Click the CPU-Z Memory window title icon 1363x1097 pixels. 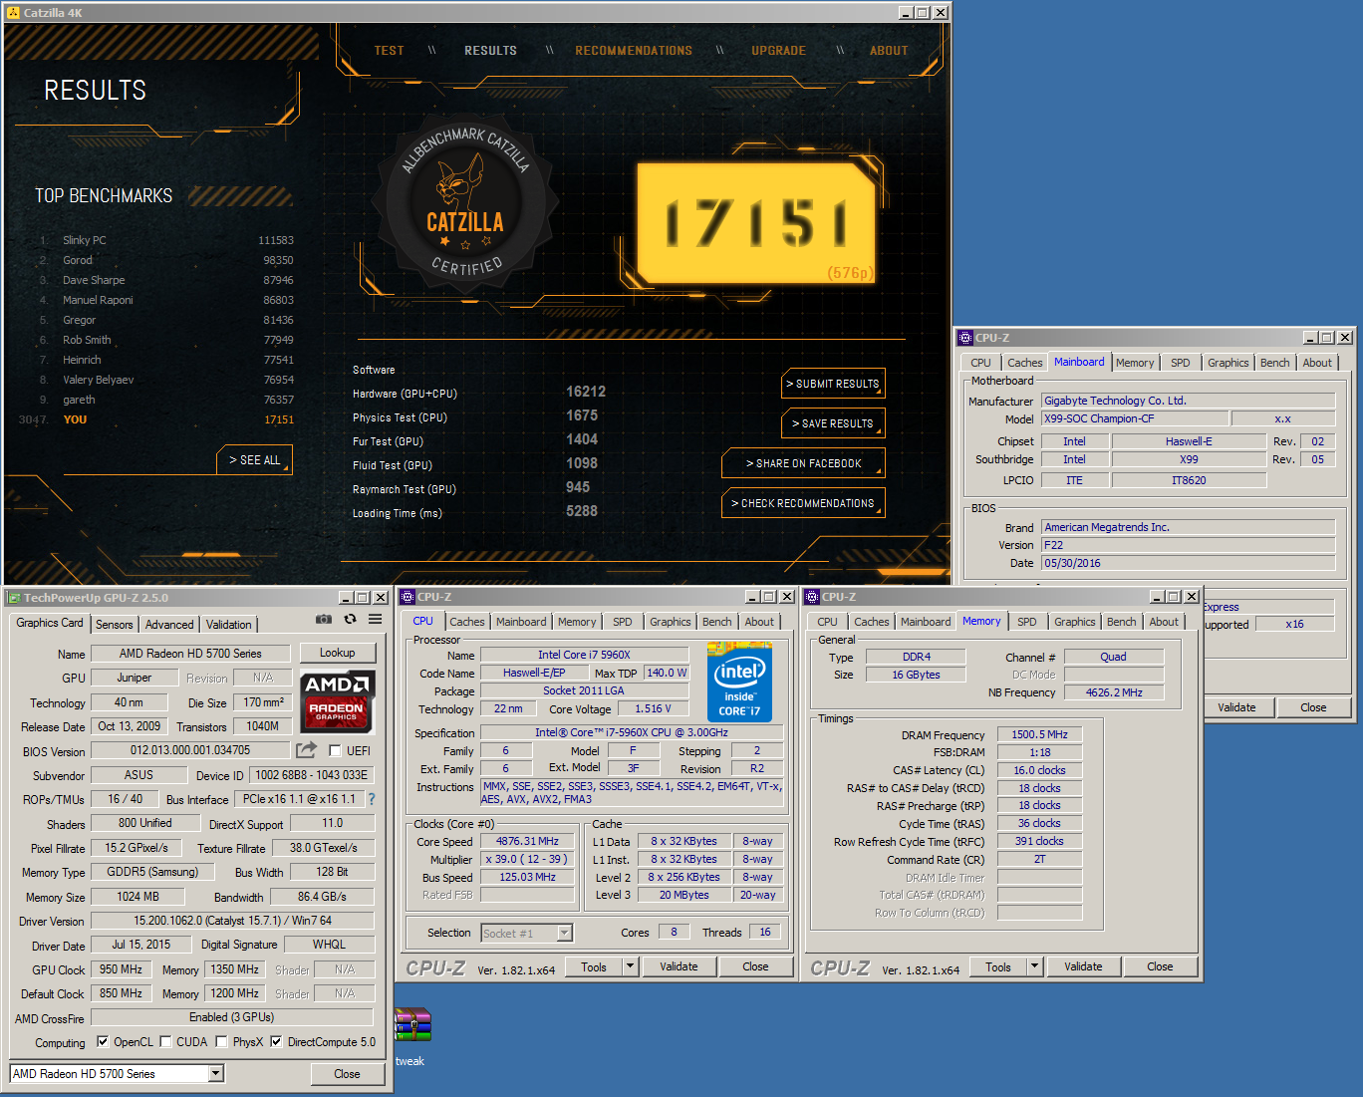point(812,597)
